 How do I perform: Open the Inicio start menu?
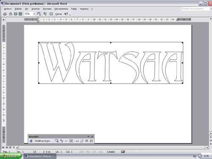pyautogui.click(x=11, y=156)
